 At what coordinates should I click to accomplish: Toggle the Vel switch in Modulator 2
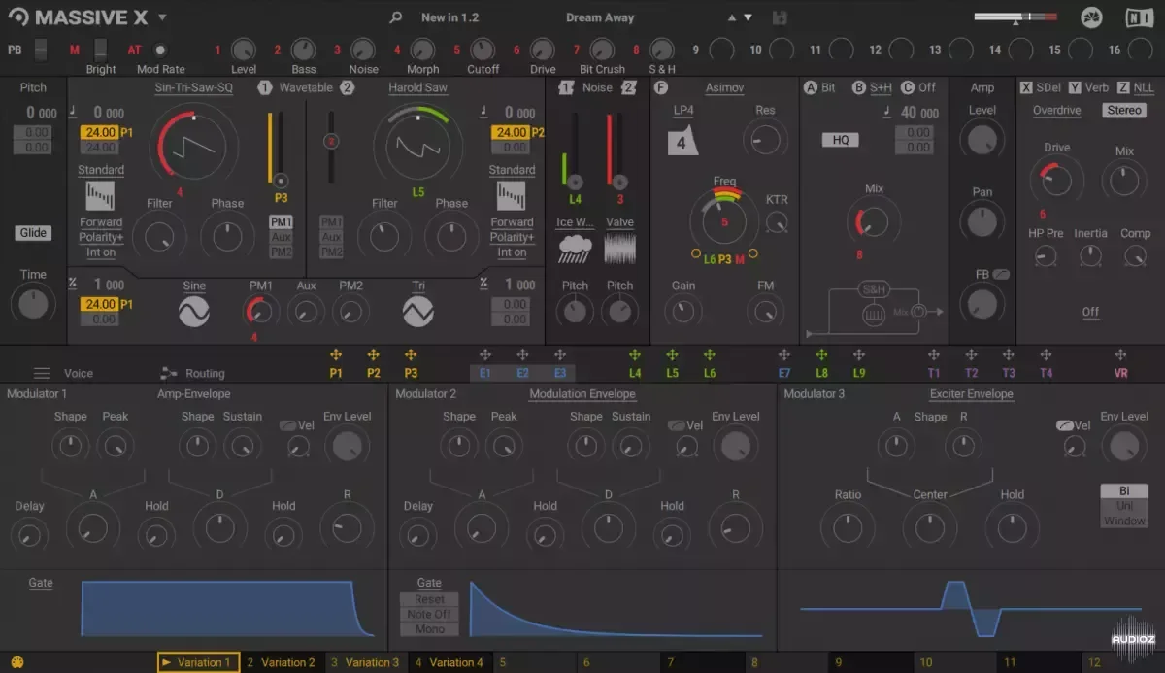(x=676, y=425)
